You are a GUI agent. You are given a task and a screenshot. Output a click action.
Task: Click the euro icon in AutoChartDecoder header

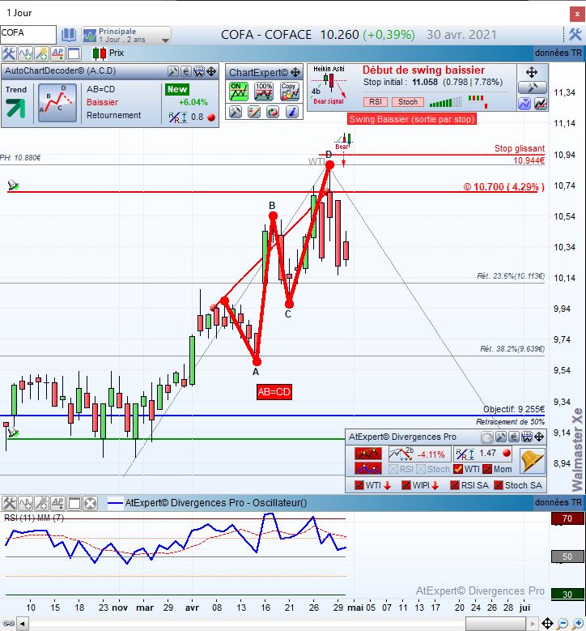click(x=186, y=71)
